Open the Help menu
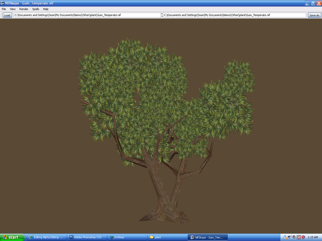 (46, 9)
